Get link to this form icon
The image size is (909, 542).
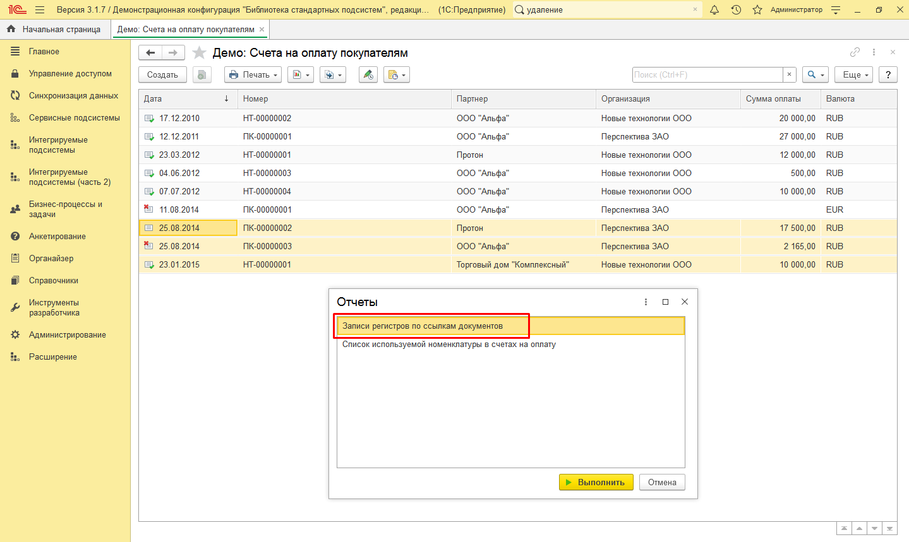(855, 52)
